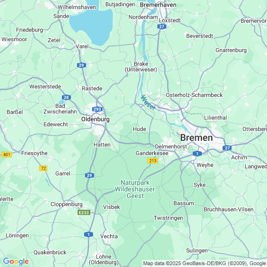The height and width of the screenshot is (267, 267).
Task: Click the A29 highway shield below Varel
Action: pos(81,65)
